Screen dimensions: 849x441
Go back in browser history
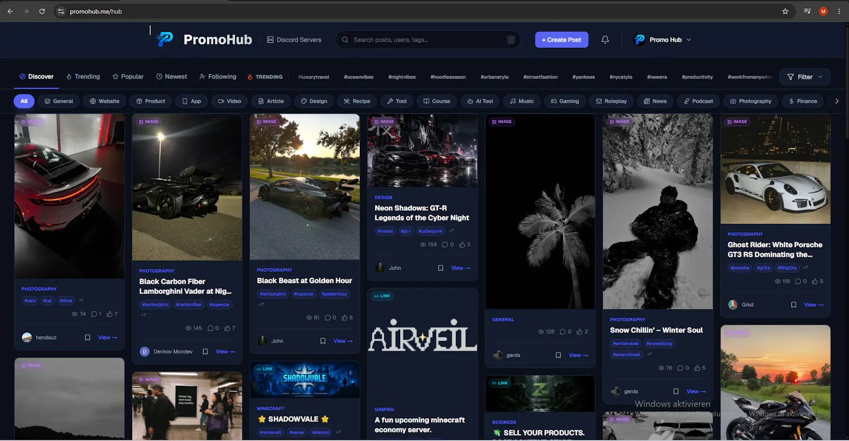pyautogui.click(x=10, y=11)
